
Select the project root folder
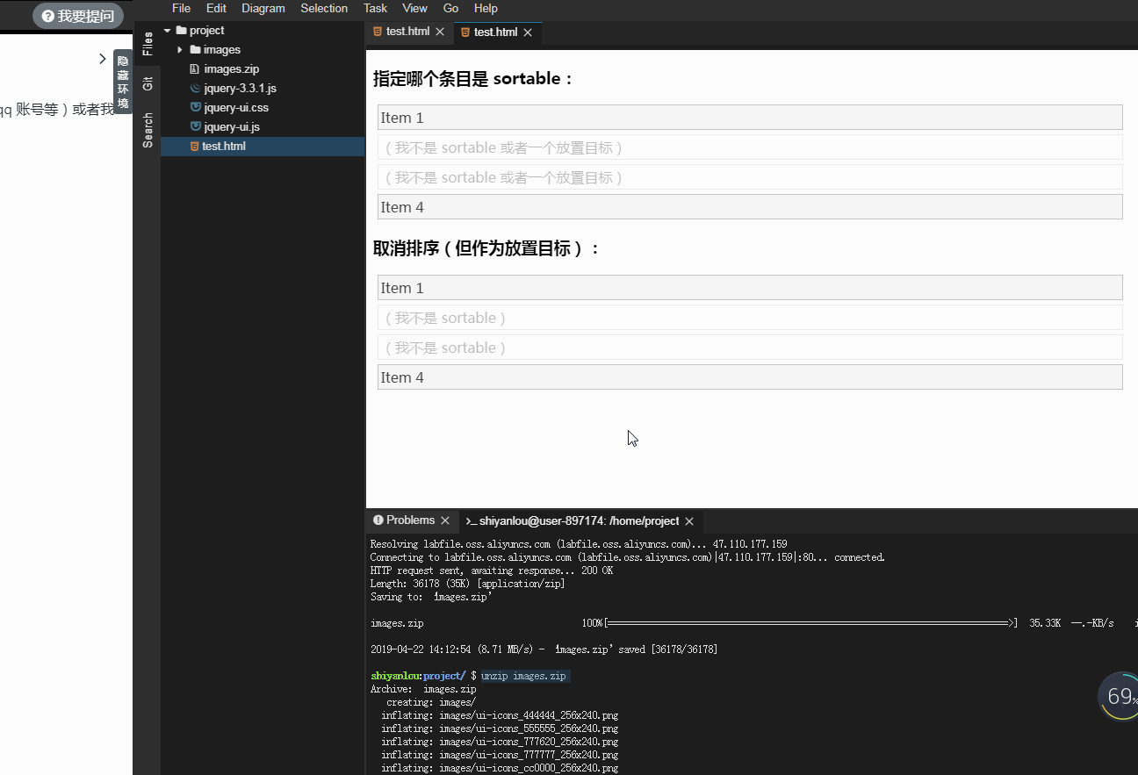(x=263, y=31)
